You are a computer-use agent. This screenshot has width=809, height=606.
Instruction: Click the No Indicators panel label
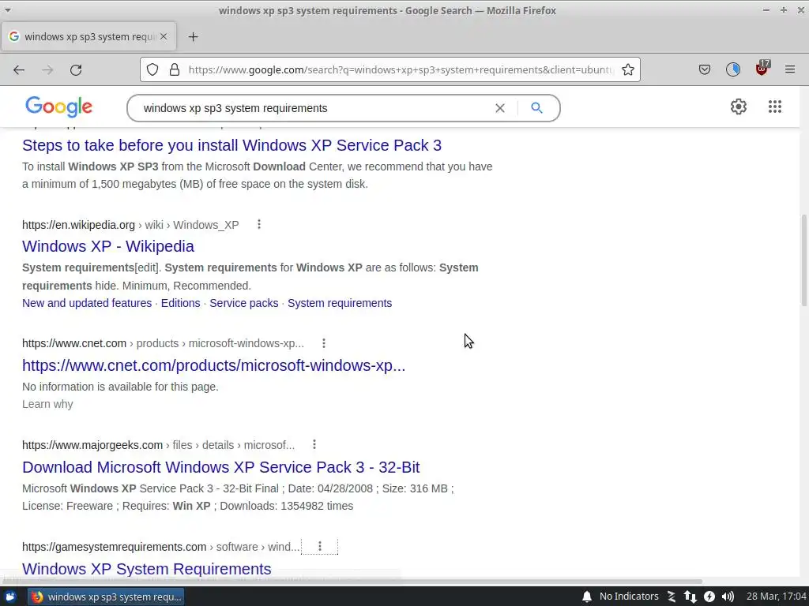[629, 597]
